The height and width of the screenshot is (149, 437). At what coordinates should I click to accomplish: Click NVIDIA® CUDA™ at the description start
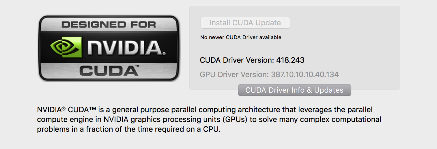pyautogui.click(x=66, y=110)
